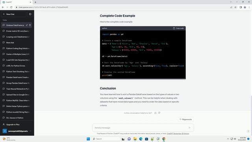
Task: Click the taskbar Search box
Action: (x=106, y=139)
